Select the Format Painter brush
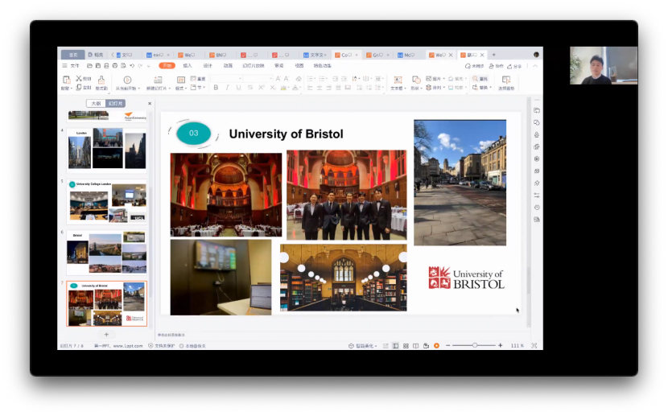Viewport: 668px width, 416px height. tap(101, 80)
